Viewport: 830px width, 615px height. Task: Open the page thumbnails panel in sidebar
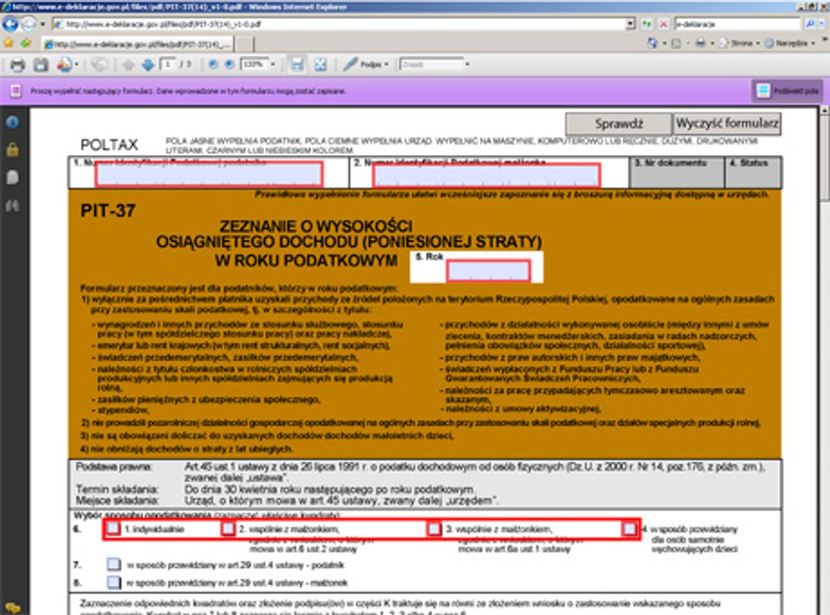click(x=12, y=177)
